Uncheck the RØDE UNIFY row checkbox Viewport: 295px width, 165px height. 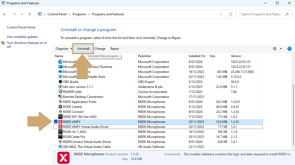56,122
